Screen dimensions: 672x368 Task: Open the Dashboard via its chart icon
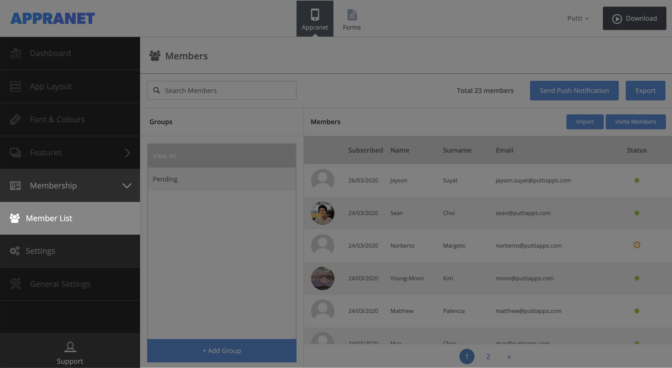(15, 53)
